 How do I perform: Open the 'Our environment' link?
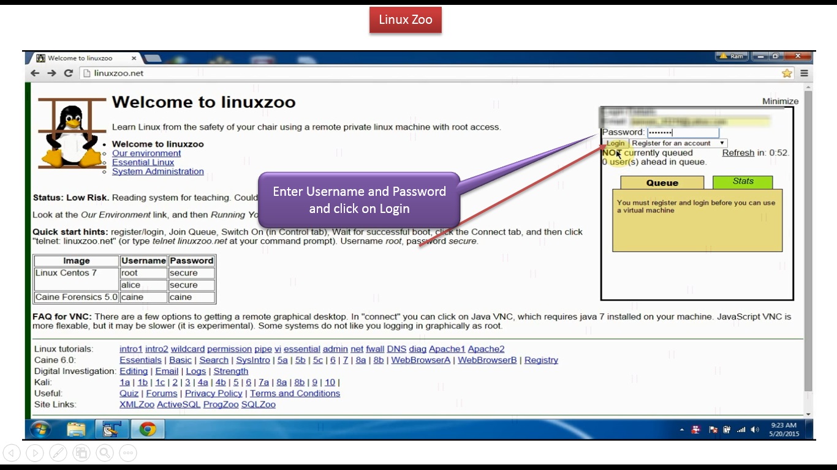(146, 154)
